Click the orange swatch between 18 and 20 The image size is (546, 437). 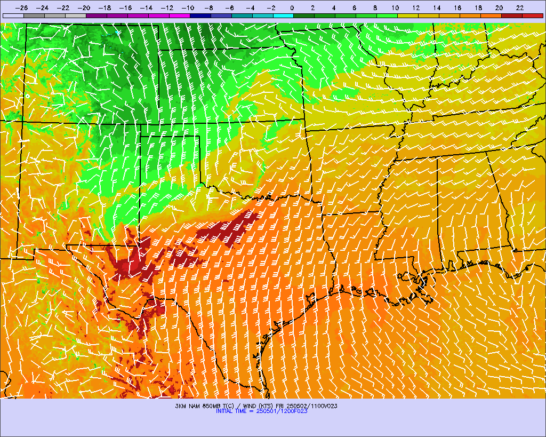pyautogui.click(x=491, y=15)
